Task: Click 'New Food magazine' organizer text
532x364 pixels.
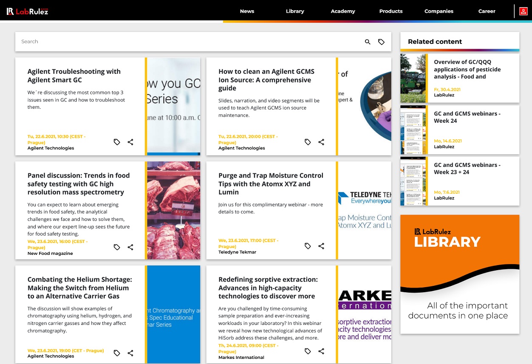Action: (x=50, y=254)
